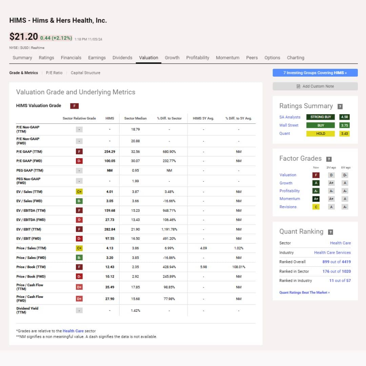366x366 pixels.
Task: Click the Growth link under Factor Grades
Action: coord(286,183)
